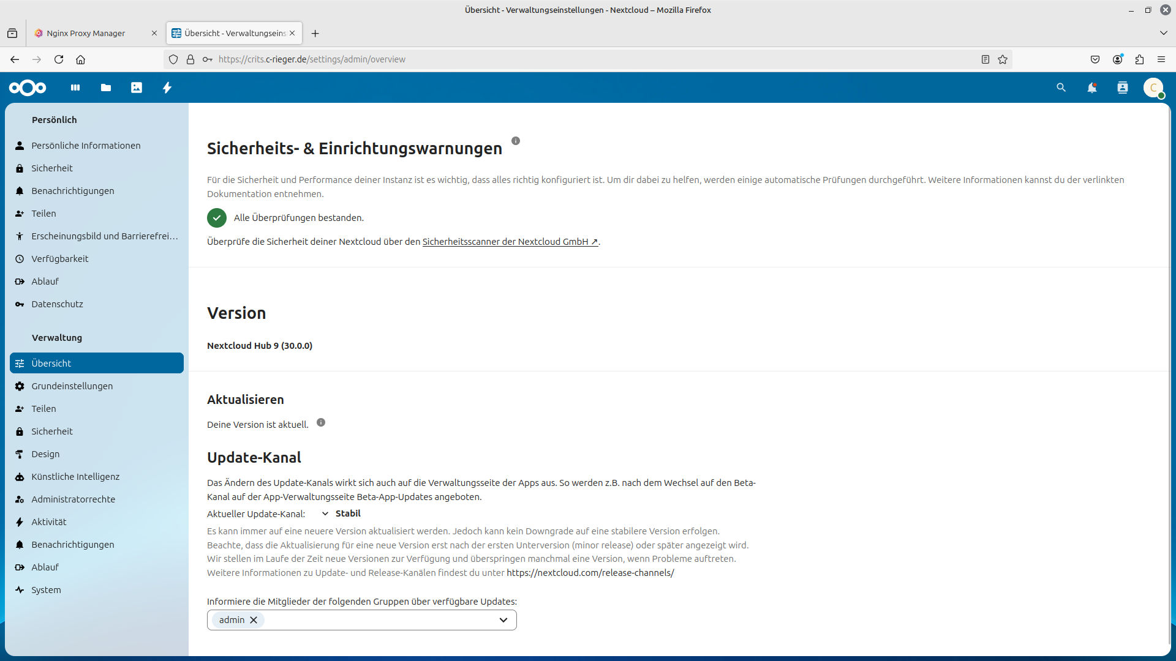This screenshot has height=661, width=1176.
Task: Open a new browser tab
Action: click(315, 33)
